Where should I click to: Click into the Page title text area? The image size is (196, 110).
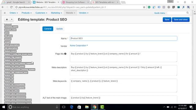pyautogui.click(x=123, y=57)
